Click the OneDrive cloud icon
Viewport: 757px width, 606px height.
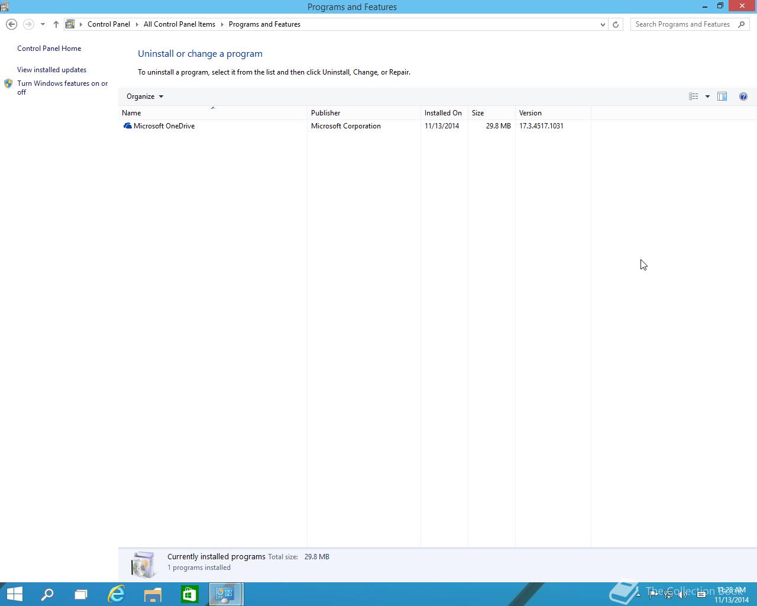coord(127,126)
